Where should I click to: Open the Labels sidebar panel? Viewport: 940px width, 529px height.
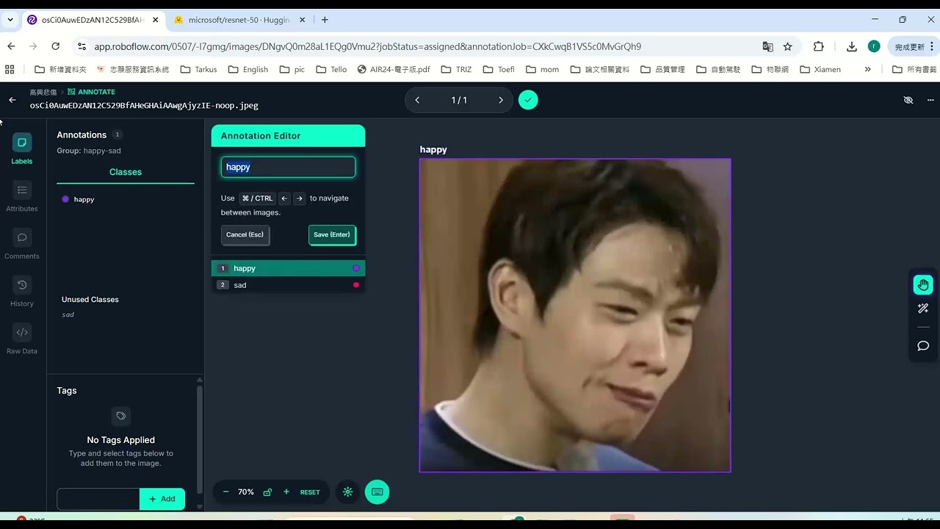coord(22,149)
